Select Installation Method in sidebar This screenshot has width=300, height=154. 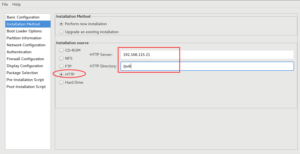pyautogui.click(x=28, y=24)
